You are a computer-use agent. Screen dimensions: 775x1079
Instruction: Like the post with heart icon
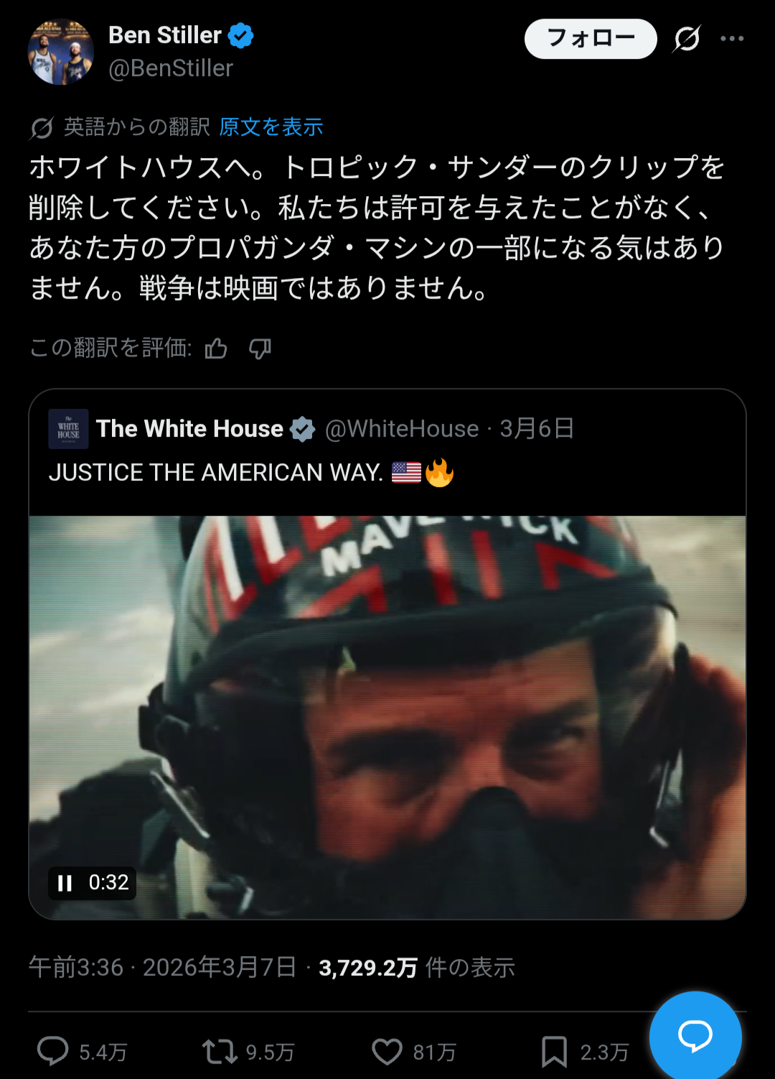(387, 1052)
